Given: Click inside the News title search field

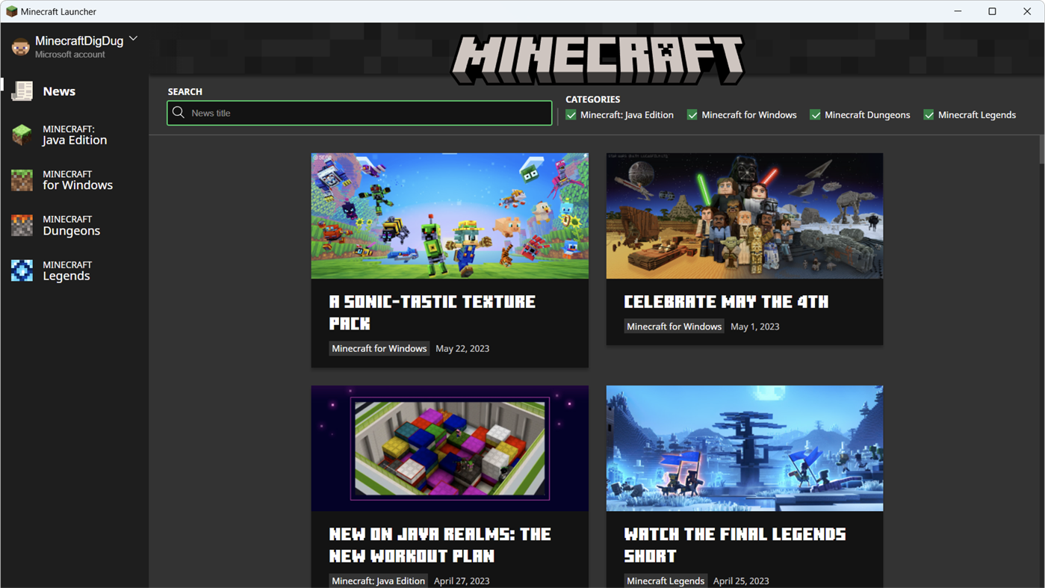Looking at the screenshot, I should [x=359, y=112].
